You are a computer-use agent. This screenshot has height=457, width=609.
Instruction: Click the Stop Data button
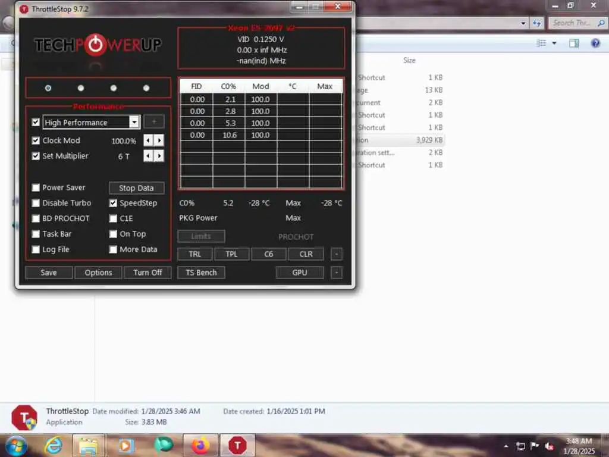coord(136,187)
